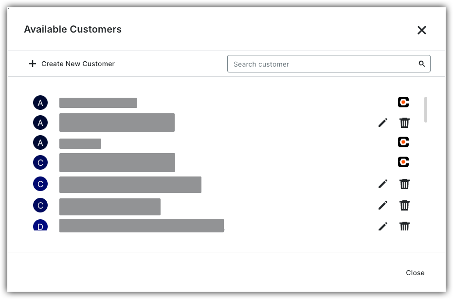Click the plus icon beside Create New Customer
The image size is (453, 299).
tap(33, 64)
